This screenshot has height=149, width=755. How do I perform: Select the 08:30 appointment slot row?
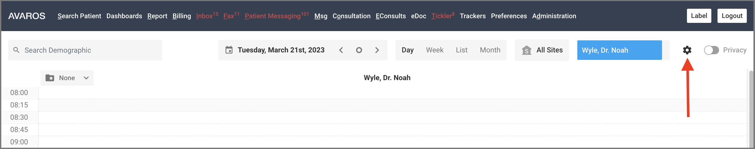pos(392,117)
